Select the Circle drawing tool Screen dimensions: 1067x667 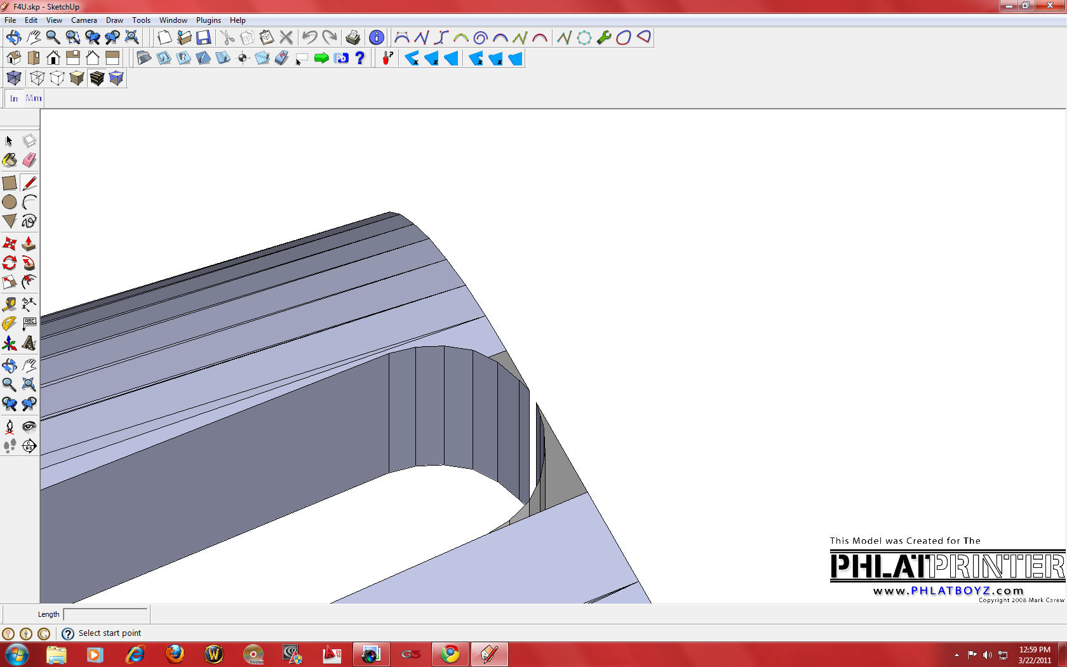tap(10, 202)
